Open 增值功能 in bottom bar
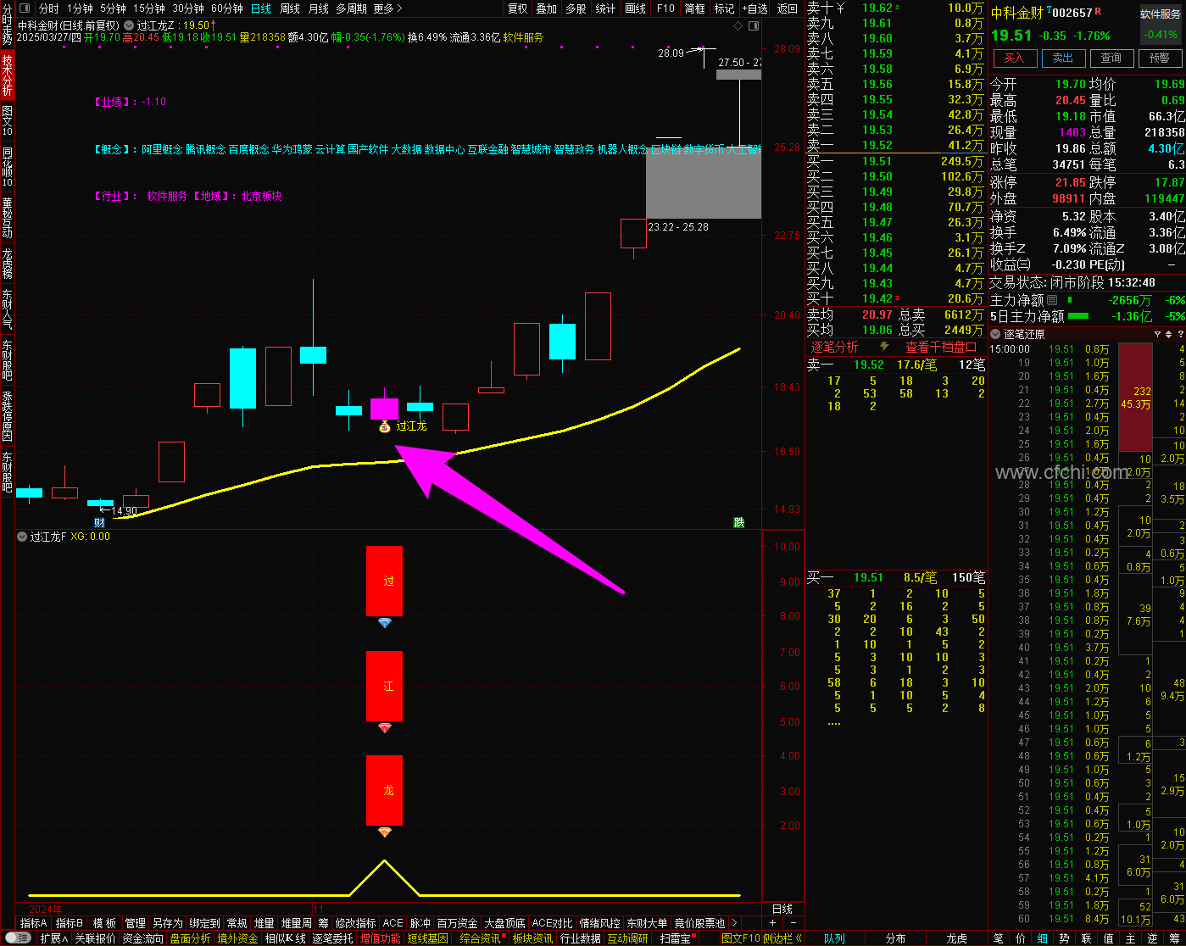The height and width of the screenshot is (946, 1186). pos(380,938)
